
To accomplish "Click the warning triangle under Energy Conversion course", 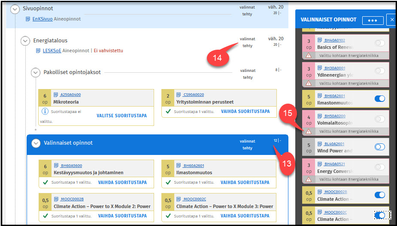I will [308, 179].
